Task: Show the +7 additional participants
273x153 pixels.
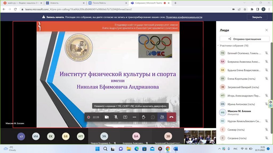Action: tap(21, 137)
